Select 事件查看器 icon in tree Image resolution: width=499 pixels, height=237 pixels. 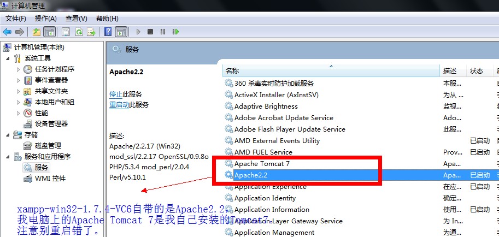28,80
